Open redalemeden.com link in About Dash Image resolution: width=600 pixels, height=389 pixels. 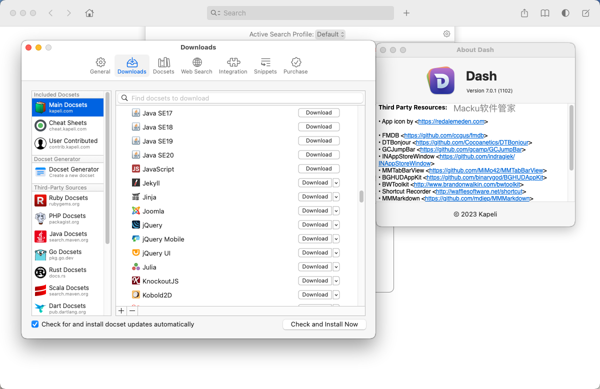click(451, 121)
